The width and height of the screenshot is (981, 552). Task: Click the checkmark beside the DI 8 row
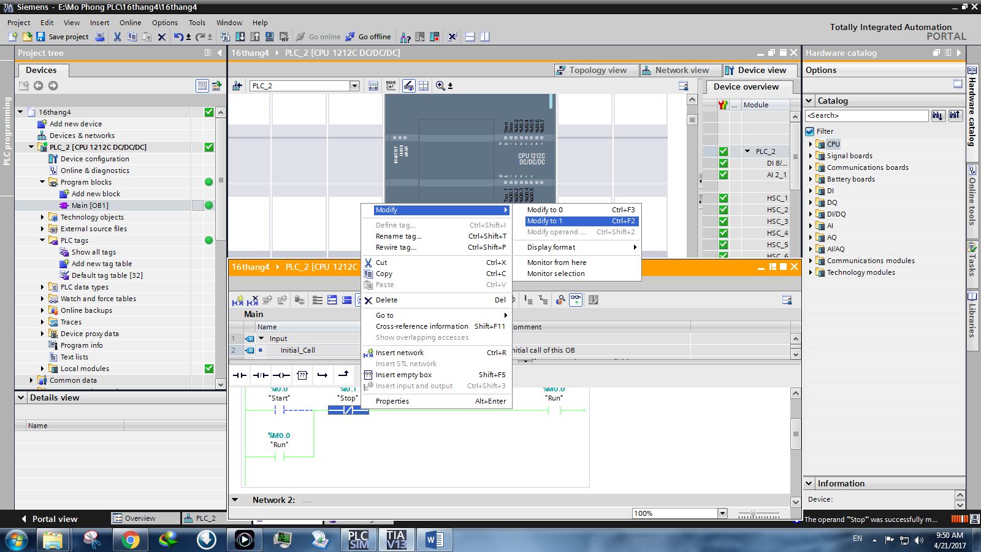[x=723, y=163]
